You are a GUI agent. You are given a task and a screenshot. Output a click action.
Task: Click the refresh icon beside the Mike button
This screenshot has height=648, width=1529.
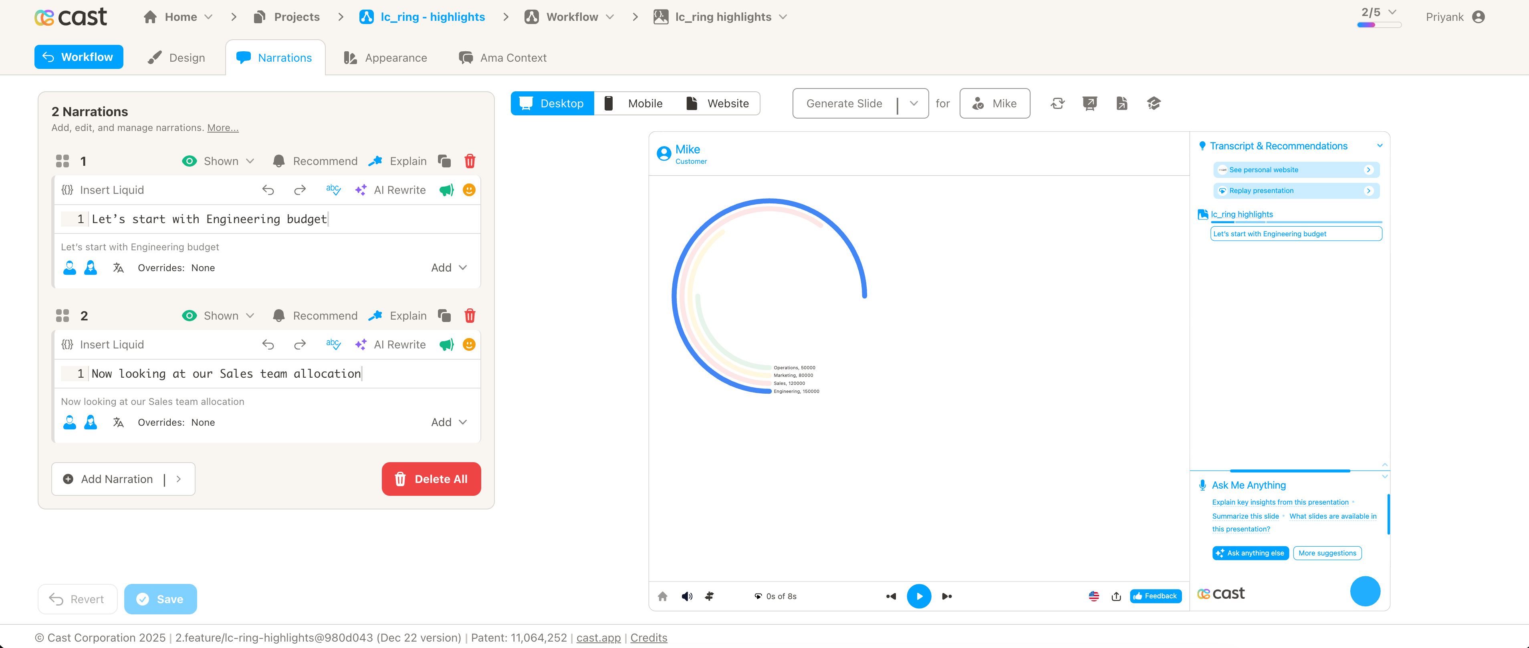pos(1057,103)
